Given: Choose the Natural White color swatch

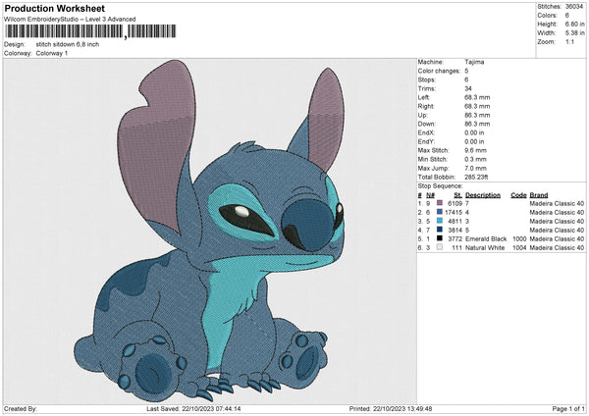Looking at the screenshot, I should pyautogui.click(x=439, y=248).
